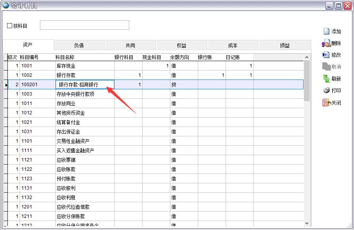
Task: Click the Close (关闭) door icon
Action: 326,103
